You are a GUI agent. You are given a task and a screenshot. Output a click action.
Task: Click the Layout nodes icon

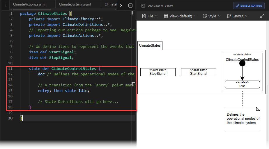point(229,16)
